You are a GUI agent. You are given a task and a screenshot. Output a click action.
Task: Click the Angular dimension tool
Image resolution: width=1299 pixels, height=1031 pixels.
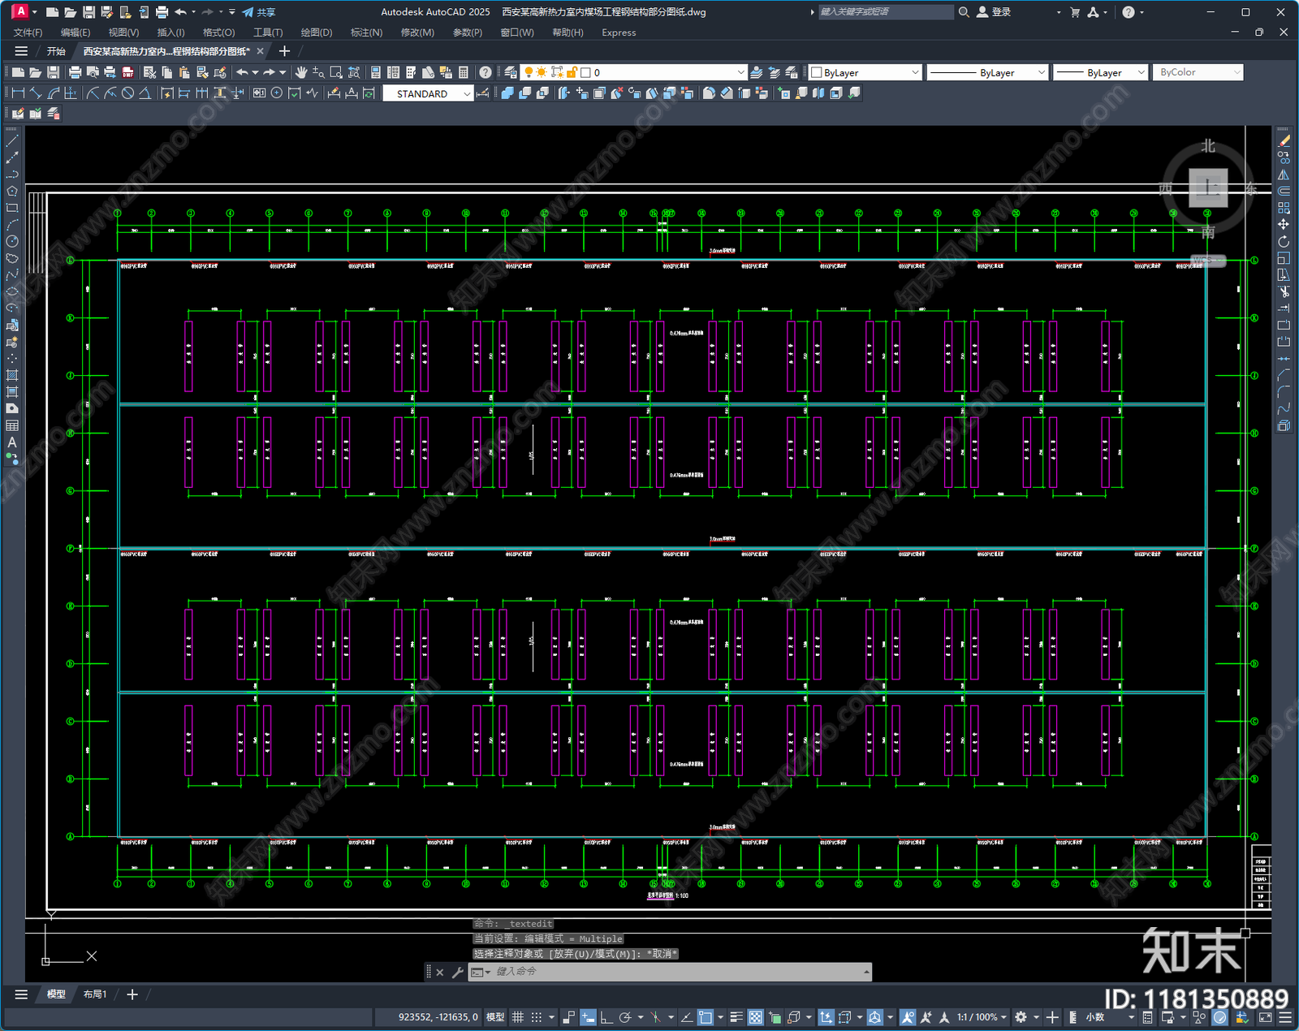coord(145,93)
